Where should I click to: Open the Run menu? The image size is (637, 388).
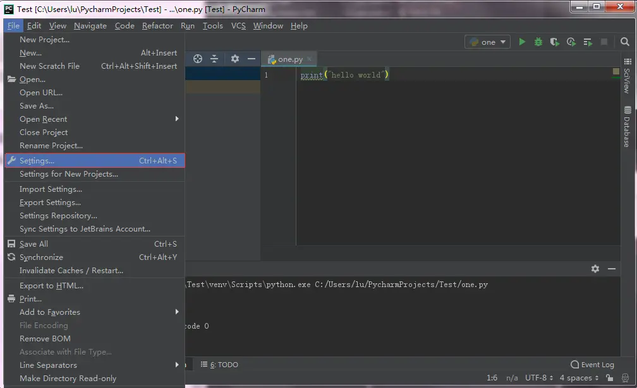[188, 25]
